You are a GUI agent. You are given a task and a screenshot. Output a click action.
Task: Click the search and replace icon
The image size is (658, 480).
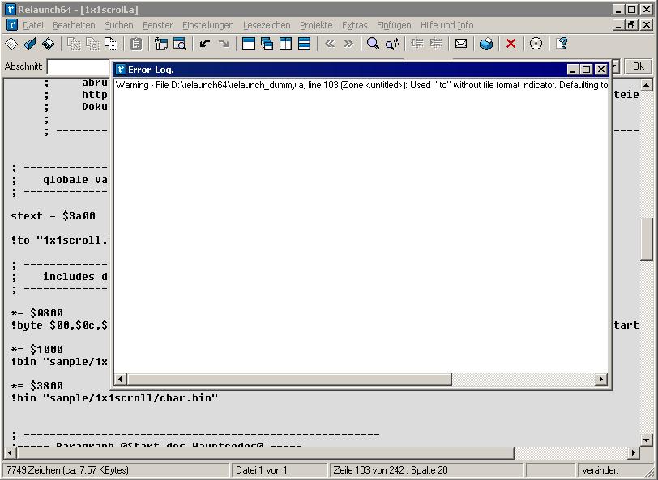click(x=392, y=44)
